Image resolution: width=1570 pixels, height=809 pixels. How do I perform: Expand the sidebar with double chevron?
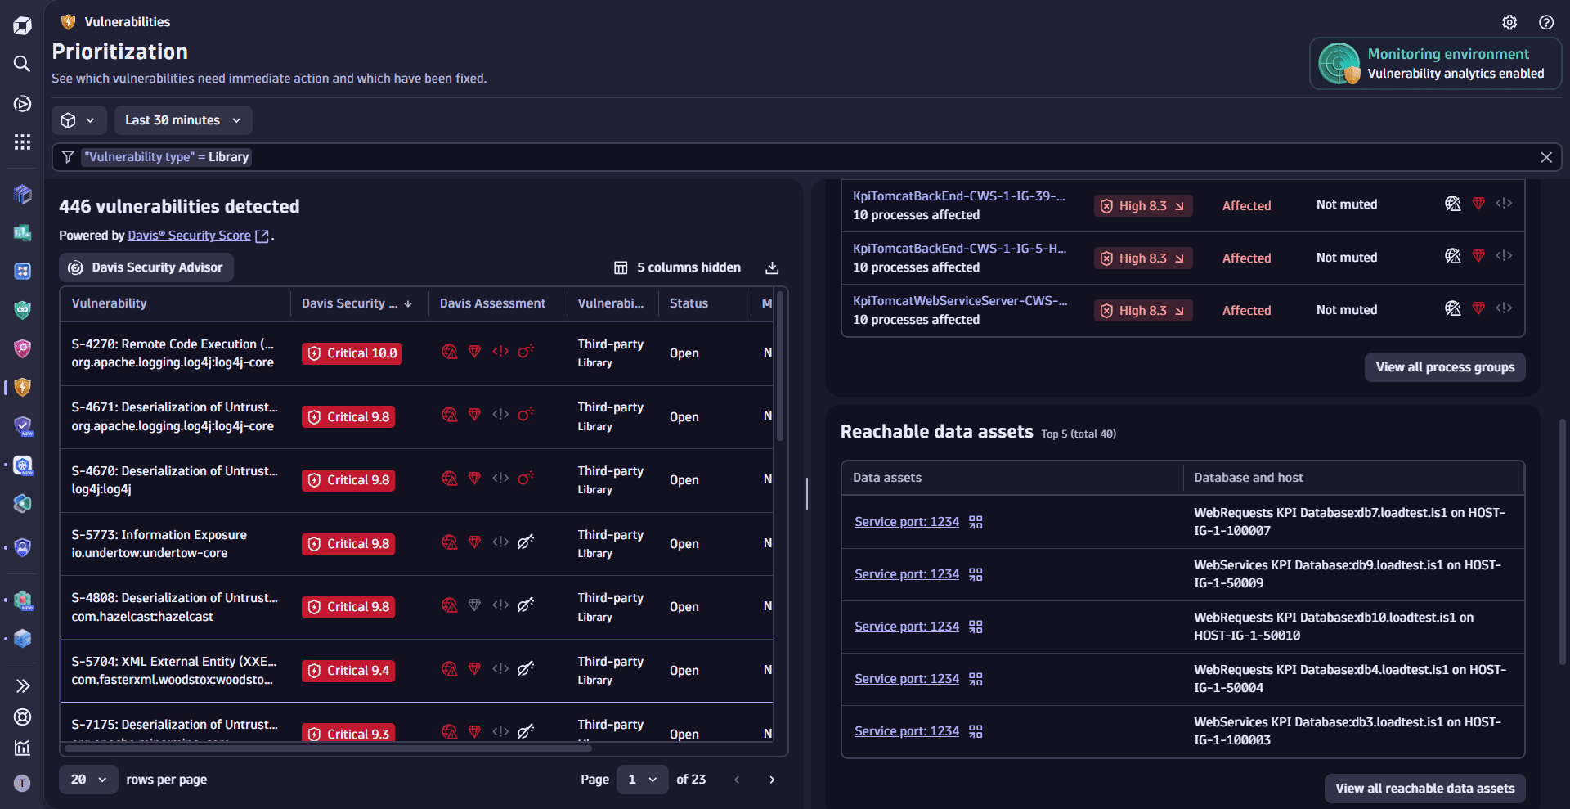click(x=22, y=685)
